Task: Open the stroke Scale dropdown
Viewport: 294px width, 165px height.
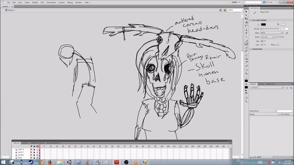Action: (x=268, y=37)
